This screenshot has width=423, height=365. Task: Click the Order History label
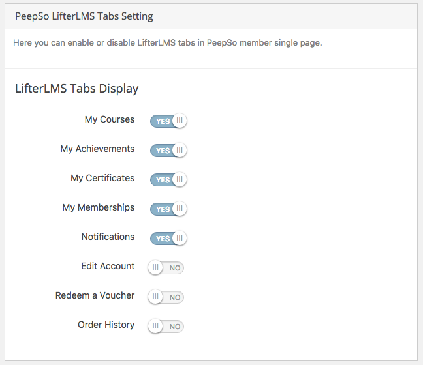point(106,325)
